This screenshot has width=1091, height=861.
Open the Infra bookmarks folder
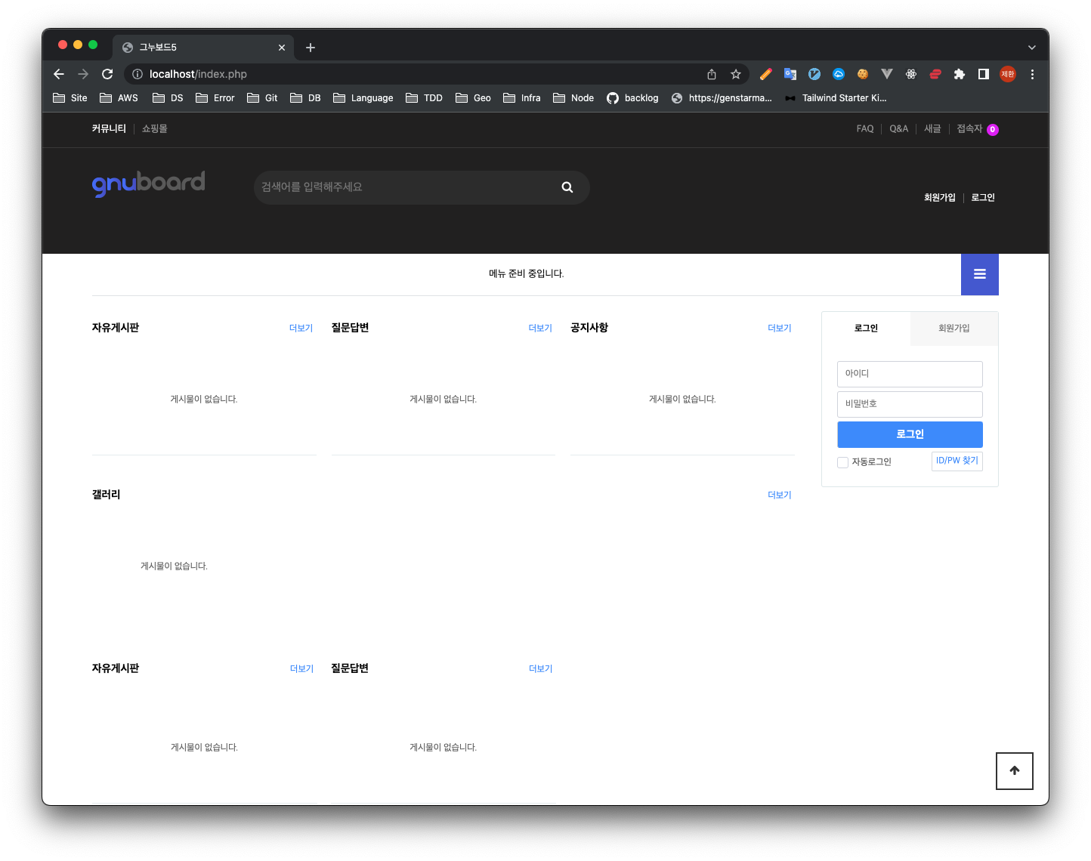522,98
